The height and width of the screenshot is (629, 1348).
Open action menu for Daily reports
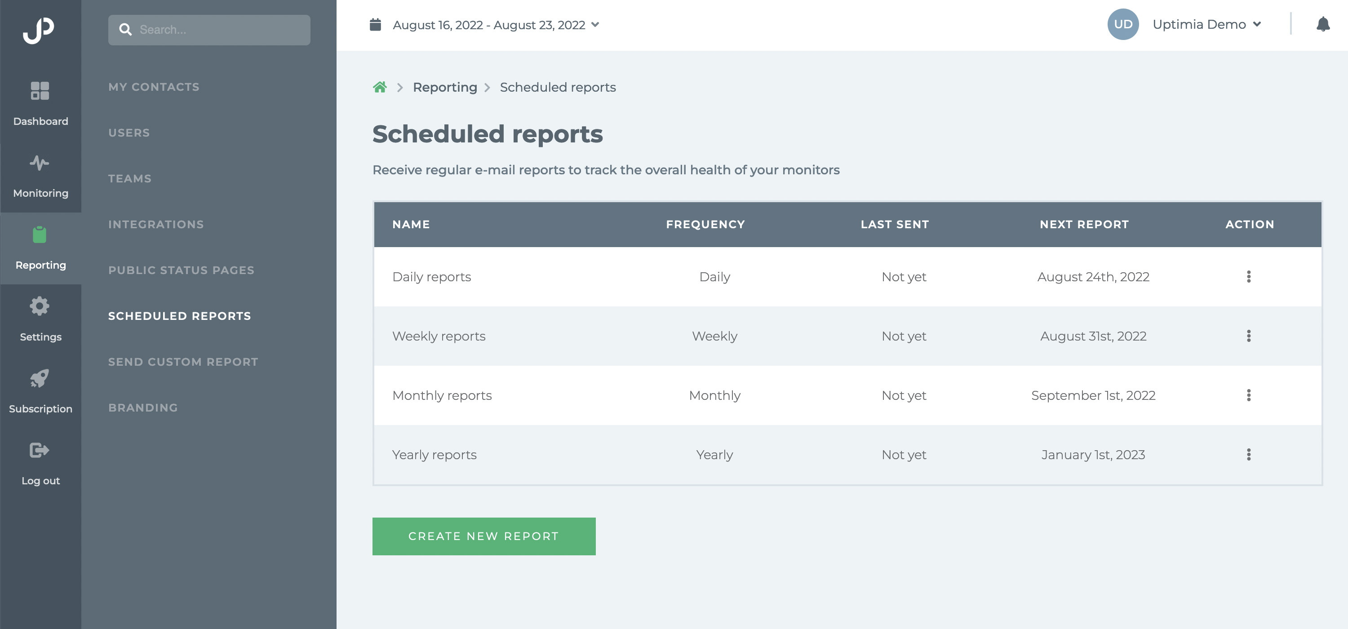[1249, 276]
